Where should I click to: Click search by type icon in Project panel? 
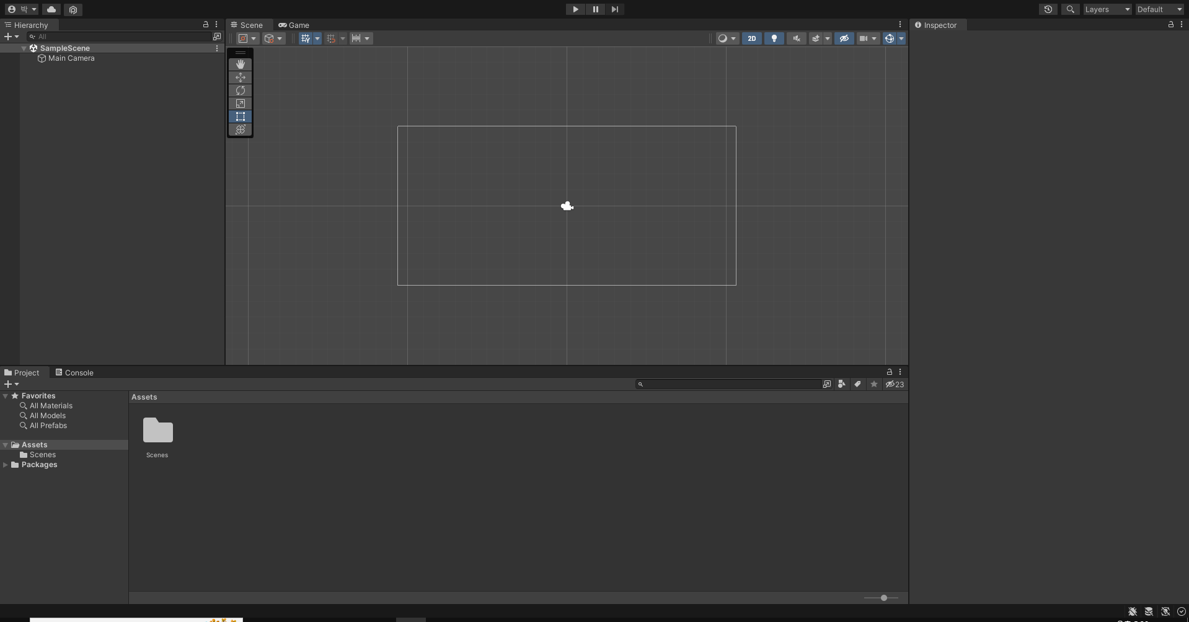tap(841, 384)
